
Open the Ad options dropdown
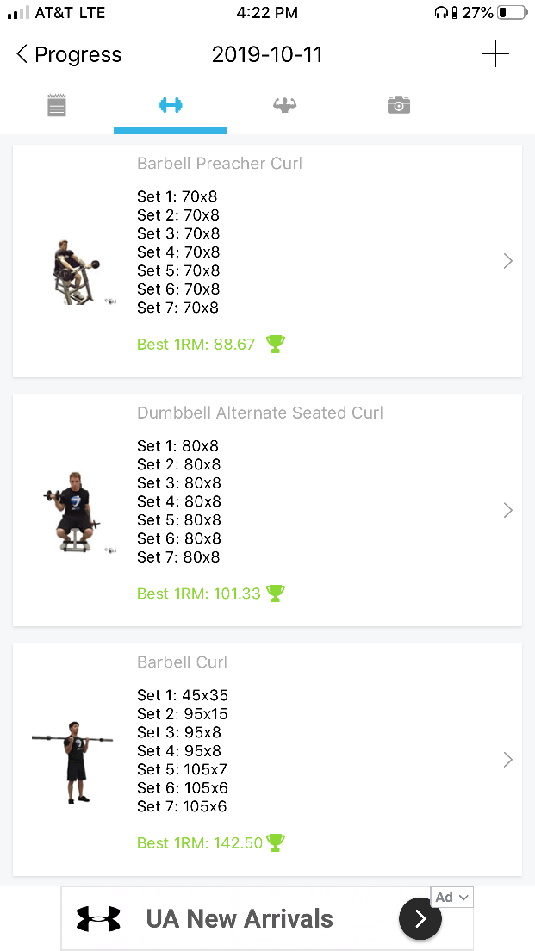452,898
